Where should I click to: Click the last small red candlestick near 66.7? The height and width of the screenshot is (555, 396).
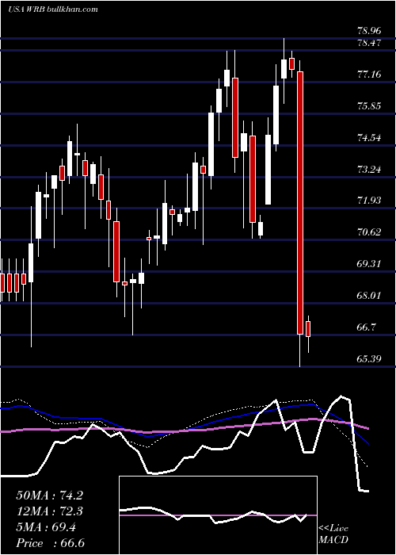[308, 329]
